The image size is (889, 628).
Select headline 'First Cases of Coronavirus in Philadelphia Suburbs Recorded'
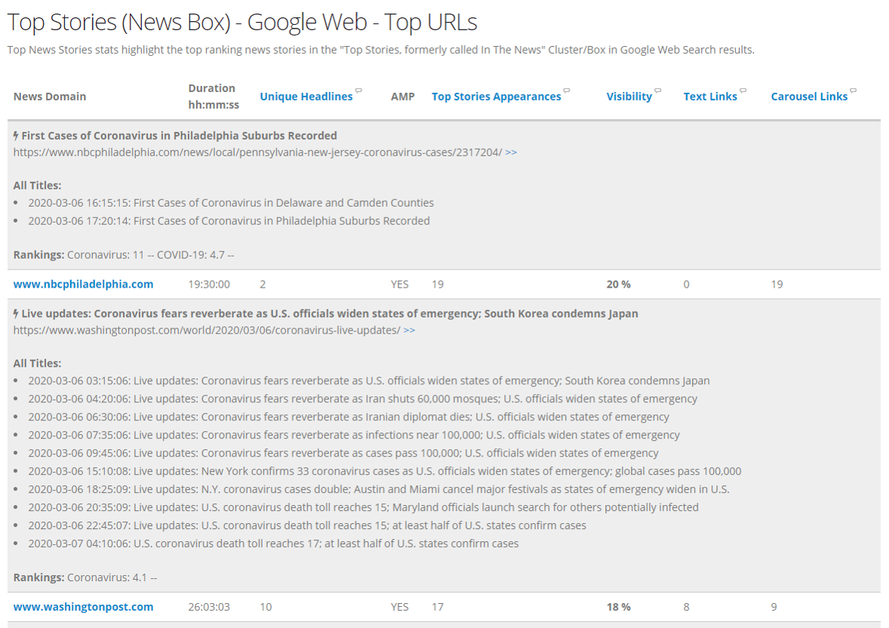click(x=179, y=136)
